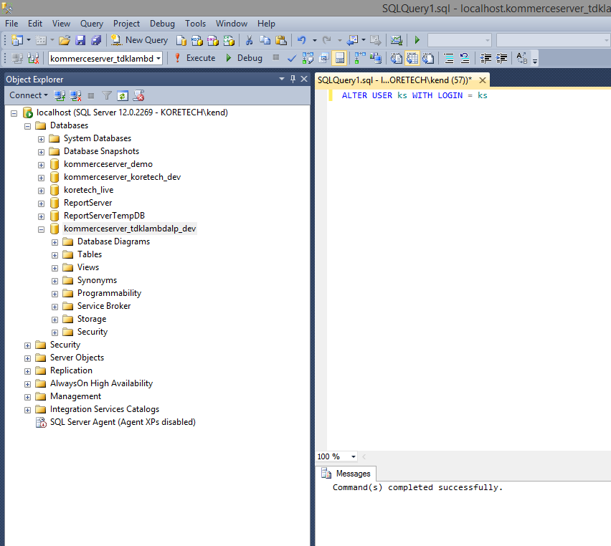The height and width of the screenshot is (546, 611).
Task: Expand the kommerceserver_demo database node
Action: [41, 165]
